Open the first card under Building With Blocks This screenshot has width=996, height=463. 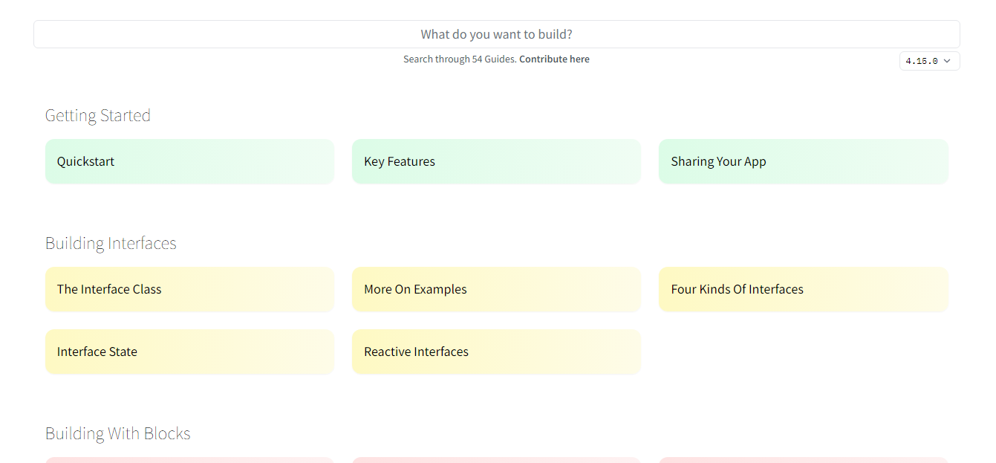(189, 460)
